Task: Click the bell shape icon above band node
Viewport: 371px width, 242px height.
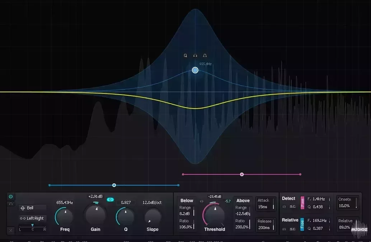Action: 205,55
